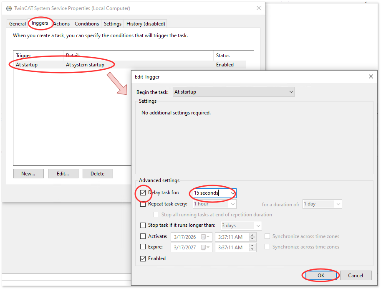
Task: Click the Edit... button under trigger list
Action: click(x=63, y=173)
